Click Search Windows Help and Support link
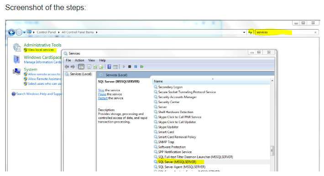324x176 pixels. [x=39, y=94]
